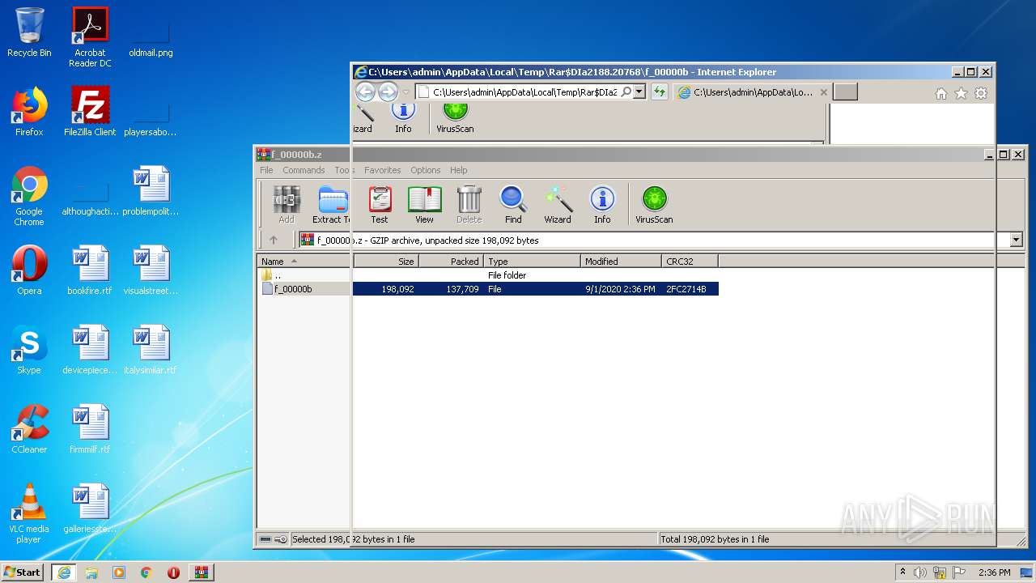Sort by Name column header
The image size is (1036, 583).
[305, 262]
